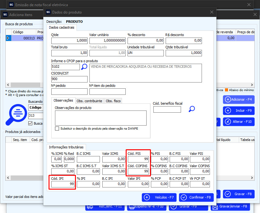260x213 pixels.
Task: Click the Confirmar - F8 button
Action: 196,197
